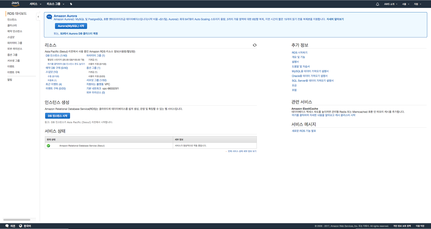Click Amazon Relational Database Service (Seoul) row text
Viewport: 431px width, 229px height.
(x=82, y=146)
